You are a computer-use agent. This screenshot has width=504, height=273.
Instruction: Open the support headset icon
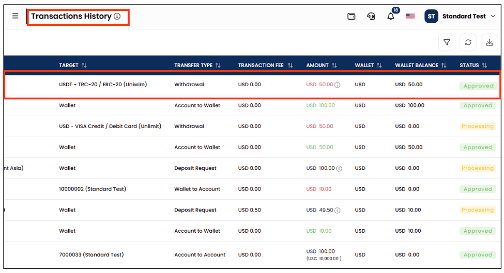[371, 17]
